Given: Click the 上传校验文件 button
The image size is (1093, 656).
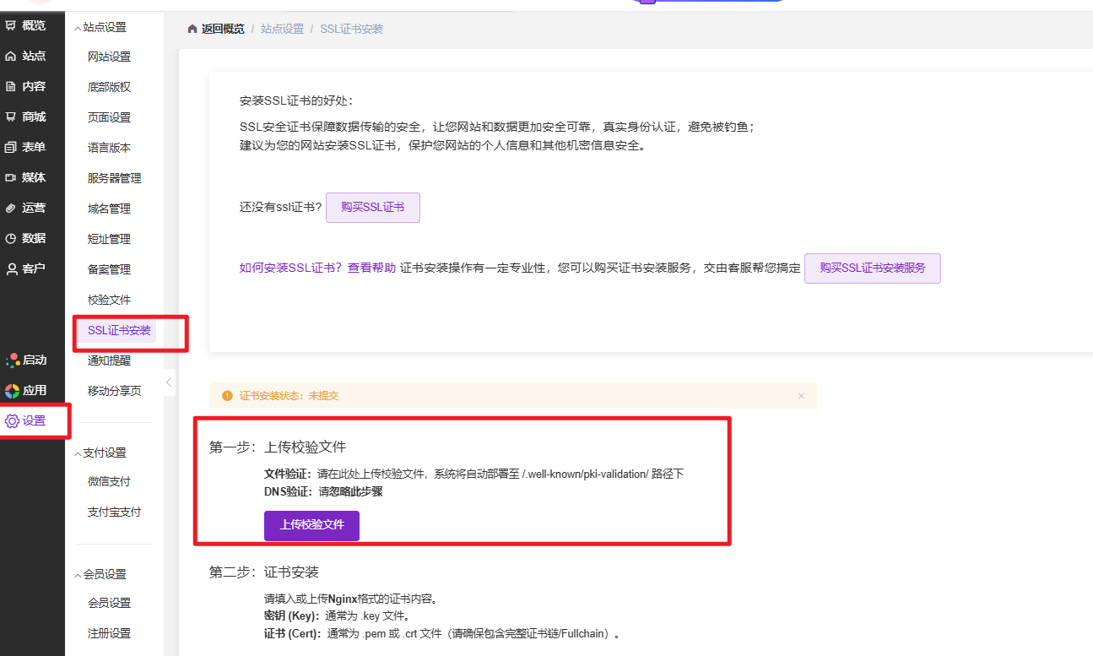Looking at the screenshot, I should (311, 524).
